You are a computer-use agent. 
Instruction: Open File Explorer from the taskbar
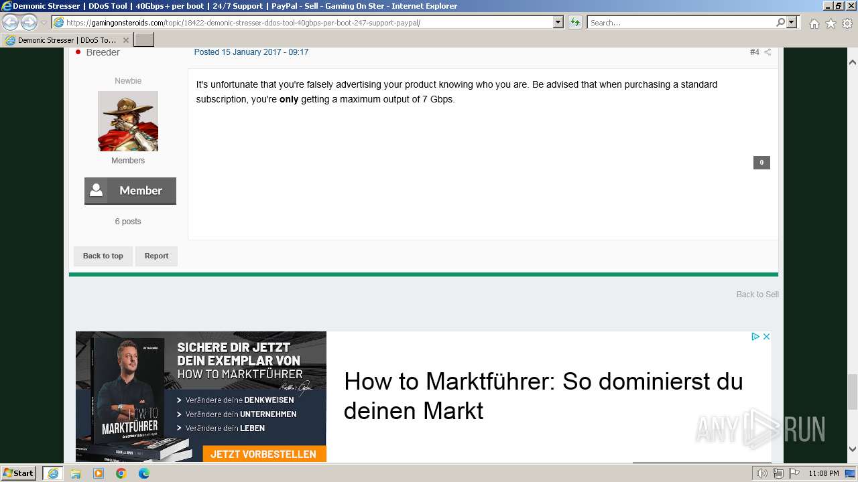76,473
